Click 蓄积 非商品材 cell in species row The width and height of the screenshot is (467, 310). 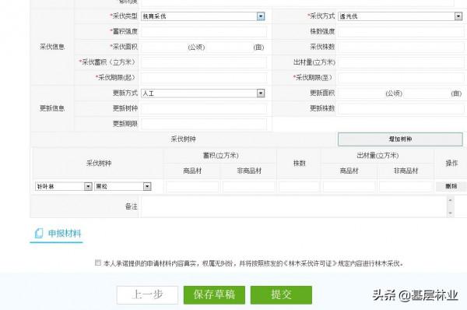(249, 187)
